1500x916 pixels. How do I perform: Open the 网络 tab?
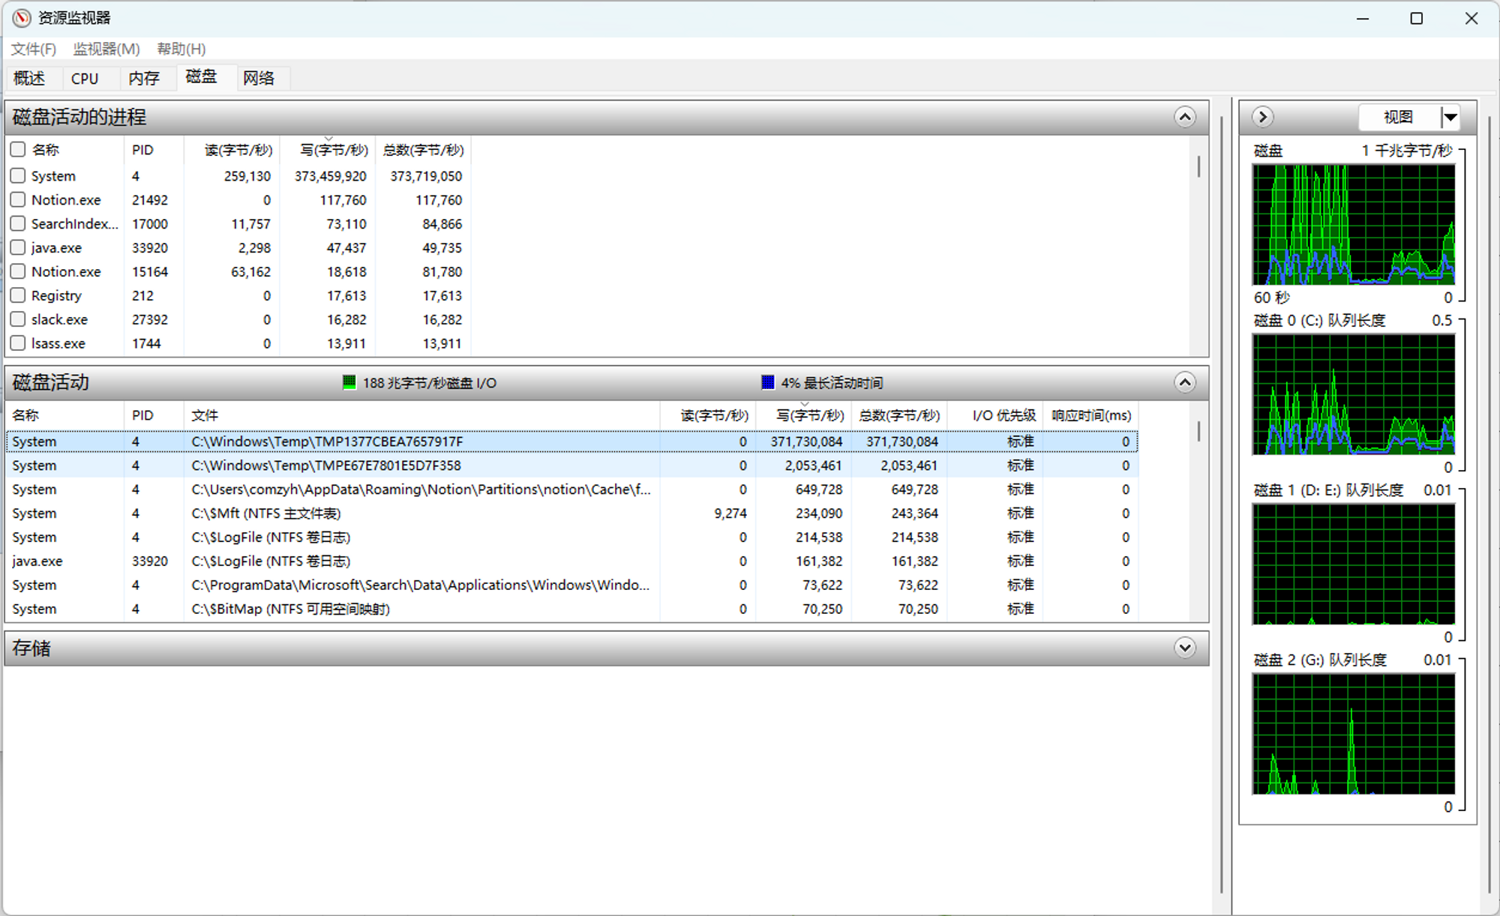click(259, 79)
